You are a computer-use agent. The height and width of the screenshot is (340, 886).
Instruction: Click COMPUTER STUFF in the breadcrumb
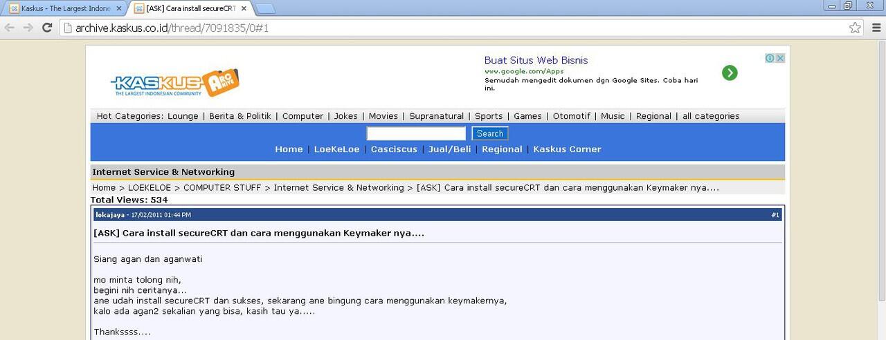click(222, 188)
